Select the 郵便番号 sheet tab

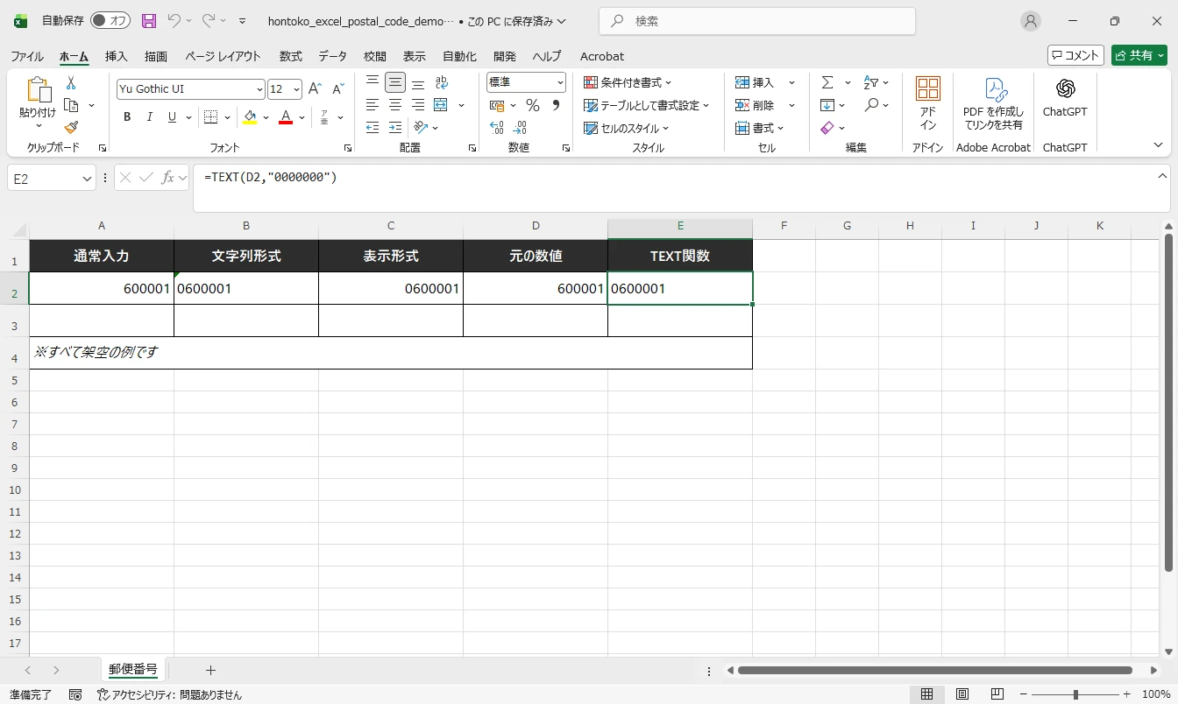(133, 670)
